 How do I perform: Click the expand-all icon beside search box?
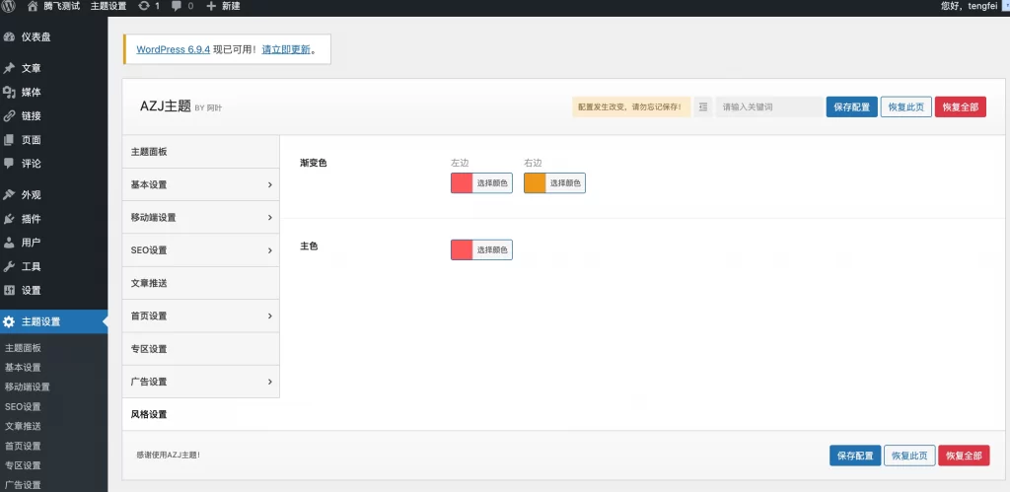pos(702,106)
